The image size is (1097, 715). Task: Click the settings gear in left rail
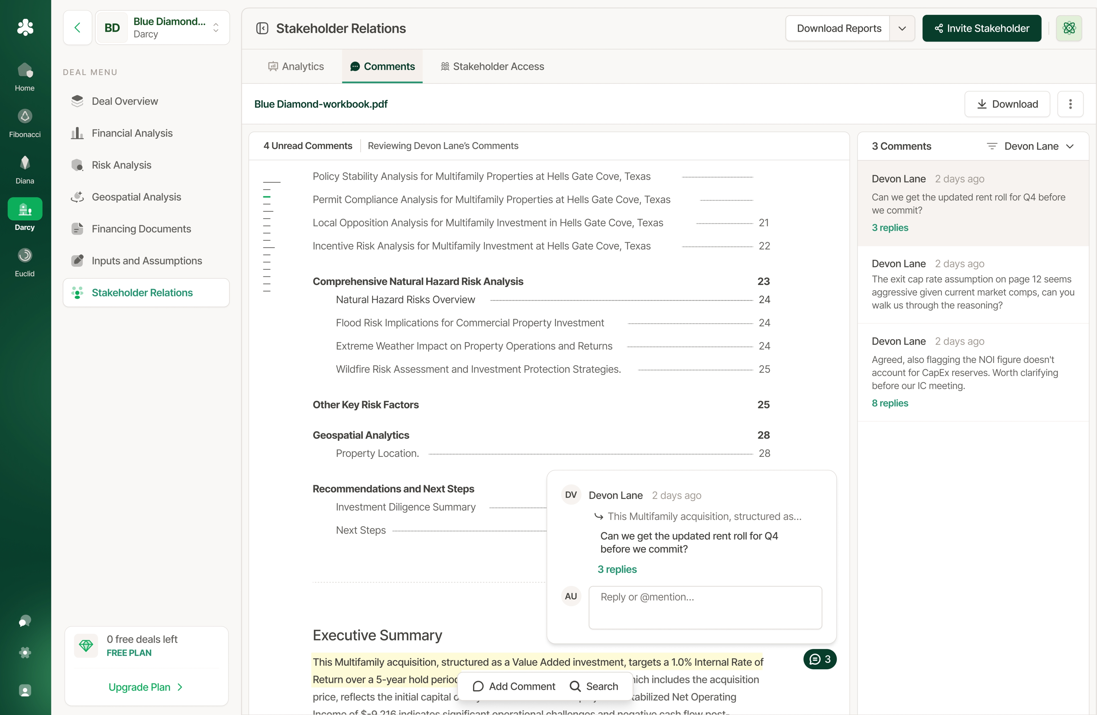point(25,652)
